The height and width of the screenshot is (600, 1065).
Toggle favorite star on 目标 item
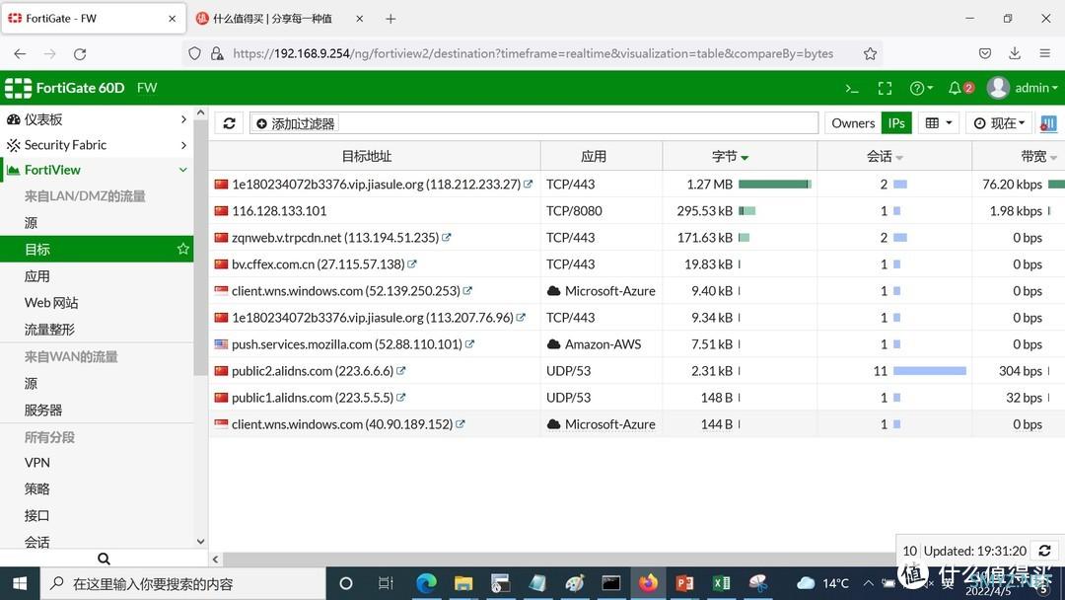coord(182,249)
